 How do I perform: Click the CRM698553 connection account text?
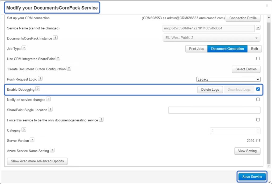pos(183,18)
